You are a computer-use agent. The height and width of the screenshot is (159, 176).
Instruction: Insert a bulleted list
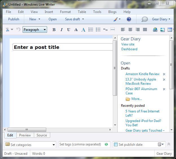98,30
